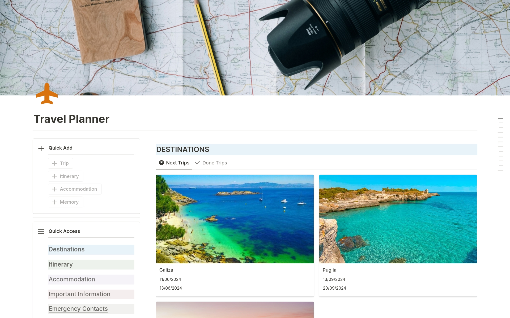This screenshot has height=318, width=510.
Task: Click the plus icon on Trip button
Action: [54, 163]
